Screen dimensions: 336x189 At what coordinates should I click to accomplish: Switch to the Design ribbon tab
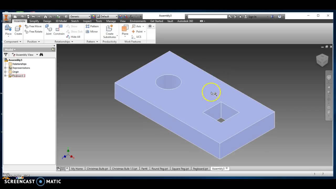tap(47, 21)
